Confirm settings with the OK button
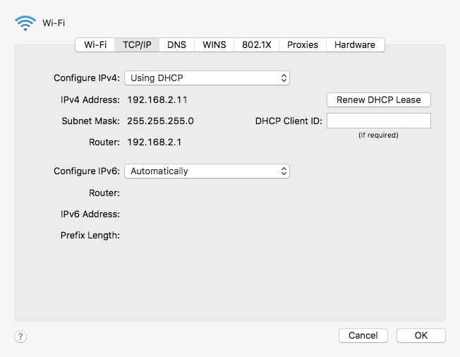 (x=420, y=336)
